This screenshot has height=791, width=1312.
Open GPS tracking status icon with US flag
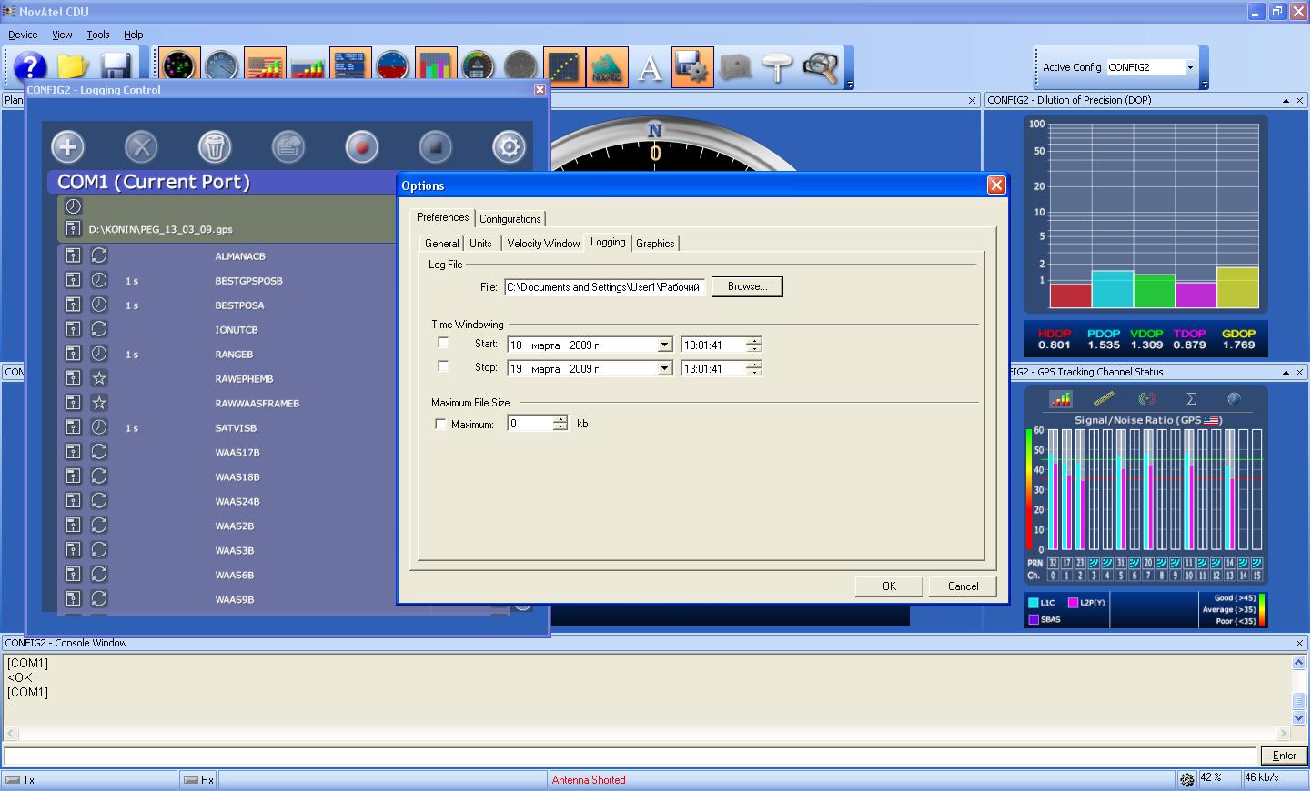pos(265,67)
